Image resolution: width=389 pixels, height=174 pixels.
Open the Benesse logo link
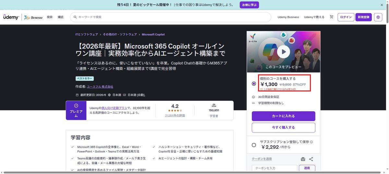coord(33,17)
